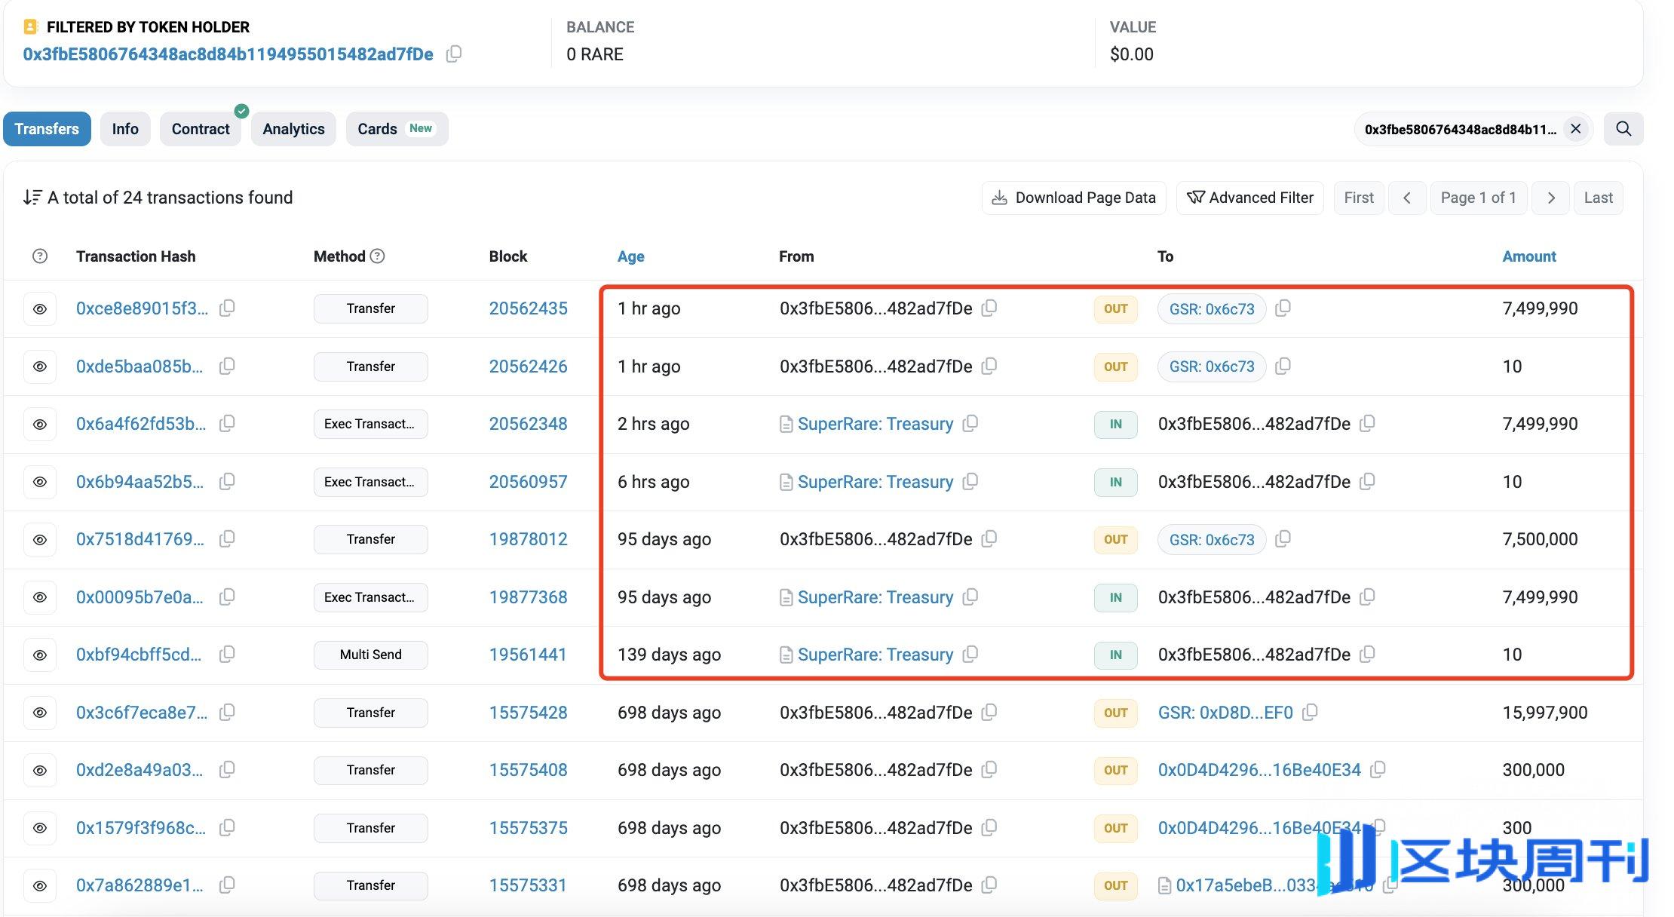Toggle eye preview for 0xce8e89015f3 row

pos(40,308)
